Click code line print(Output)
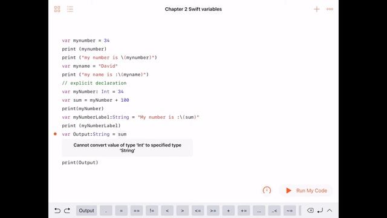The height and width of the screenshot is (218, 387). click(x=80, y=163)
